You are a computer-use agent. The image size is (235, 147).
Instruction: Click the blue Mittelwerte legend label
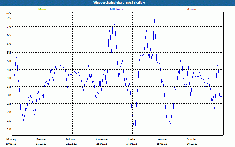(x=117, y=9)
